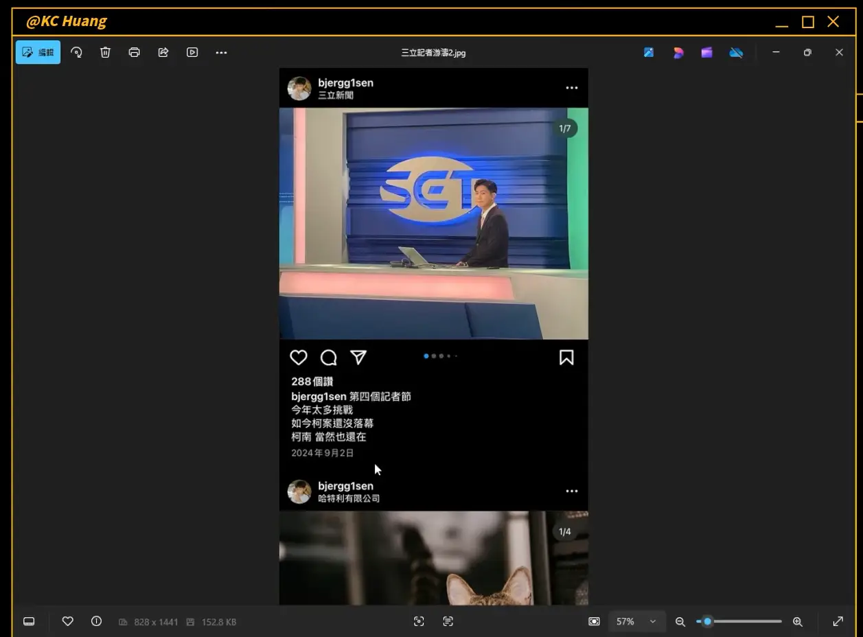
Task: Click the 2024年9月2日 post date
Action: pyautogui.click(x=323, y=453)
